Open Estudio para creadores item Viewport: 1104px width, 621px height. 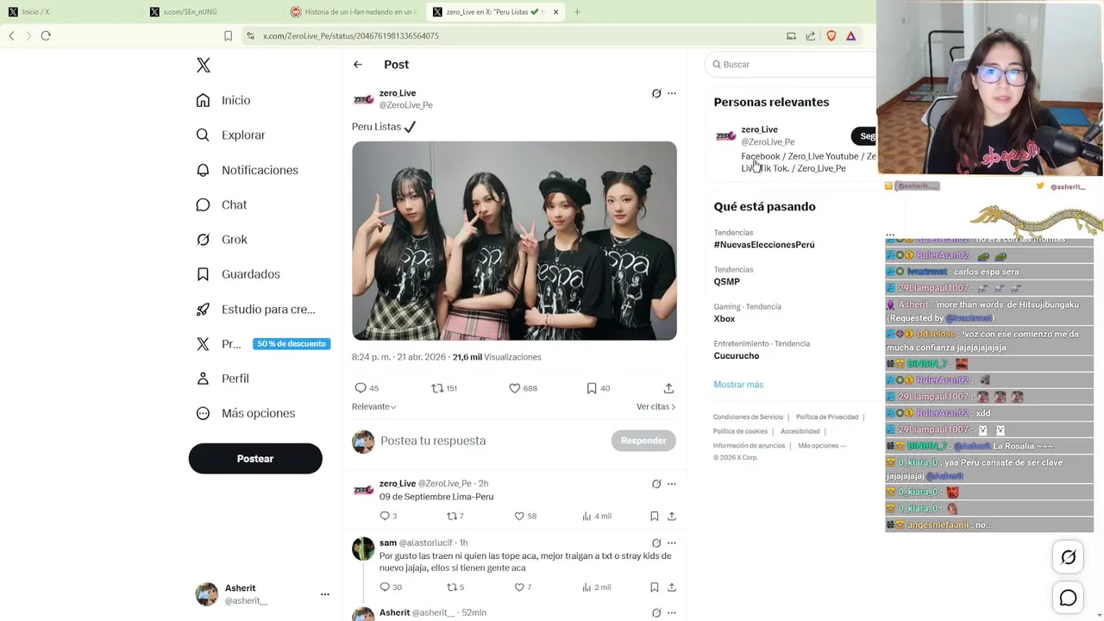click(x=255, y=309)
